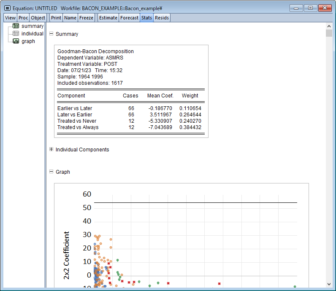Viewport: 336px width, 291px height.
Task: Click the 2x2 Coefficient axis label
Action: (66, 256)
